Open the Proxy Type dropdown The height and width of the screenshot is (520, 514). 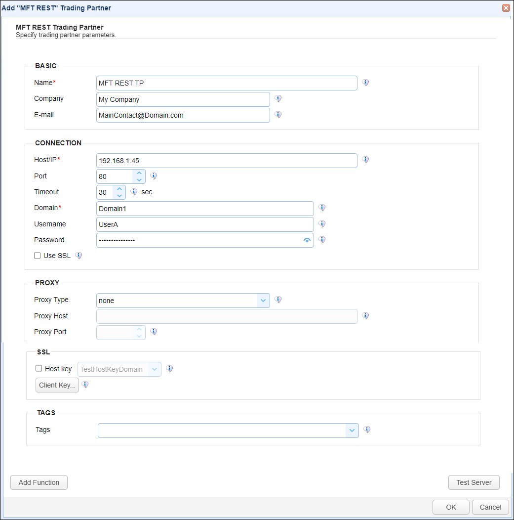pyautogui.click(x=263, y=301)
